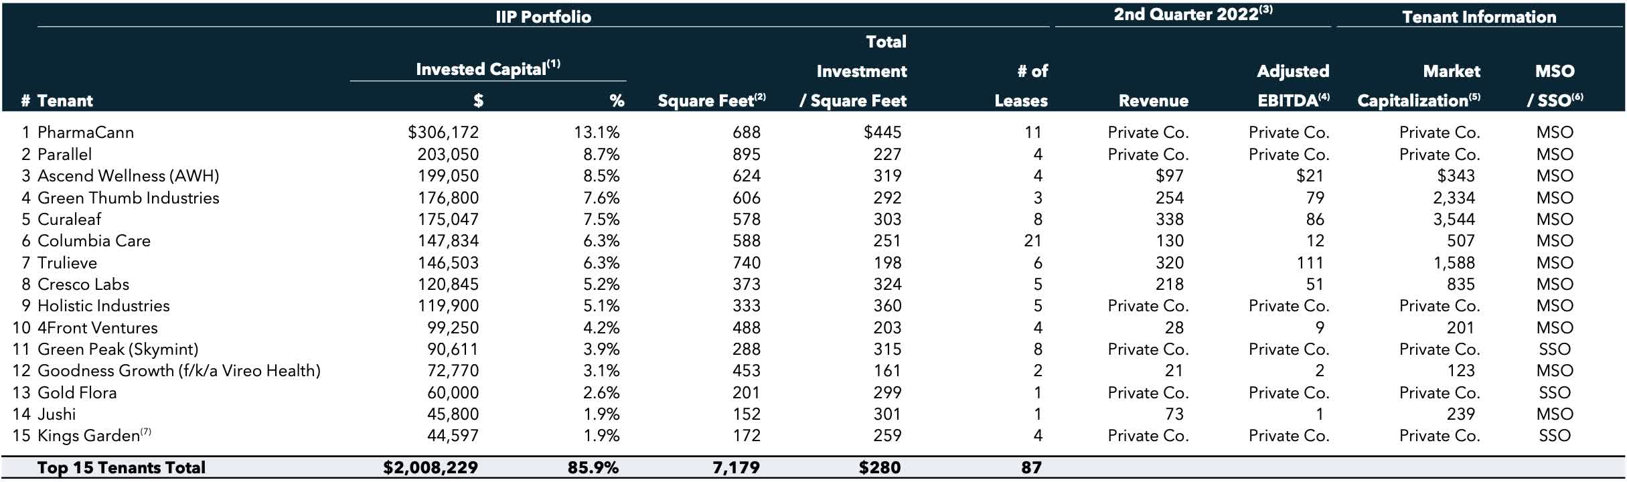
Task: Click the Curaleaf tenant name
Action: [69, 220]
